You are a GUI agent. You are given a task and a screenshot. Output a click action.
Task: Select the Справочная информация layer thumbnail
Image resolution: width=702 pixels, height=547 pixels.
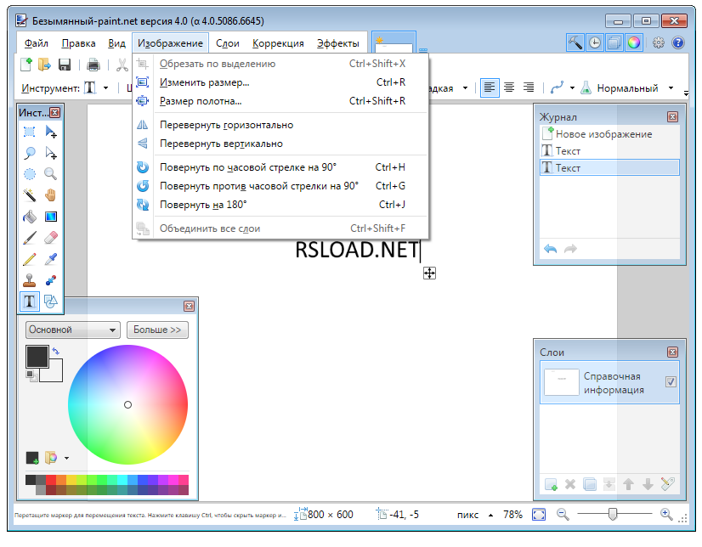562,382
